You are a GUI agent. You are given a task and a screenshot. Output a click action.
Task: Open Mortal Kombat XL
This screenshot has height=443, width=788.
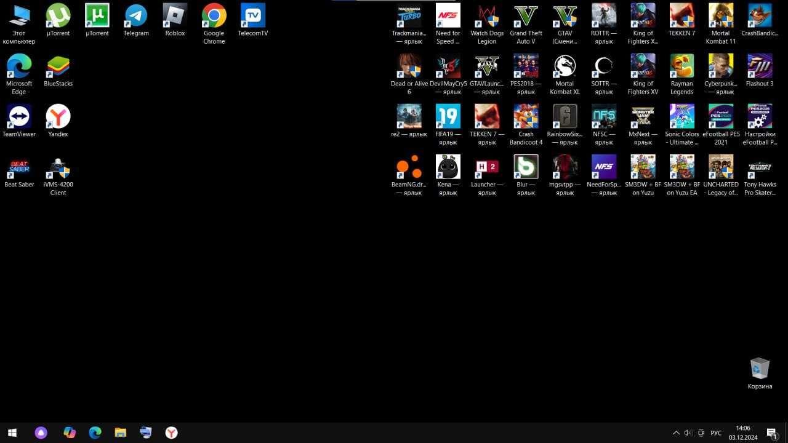[565, 75]
